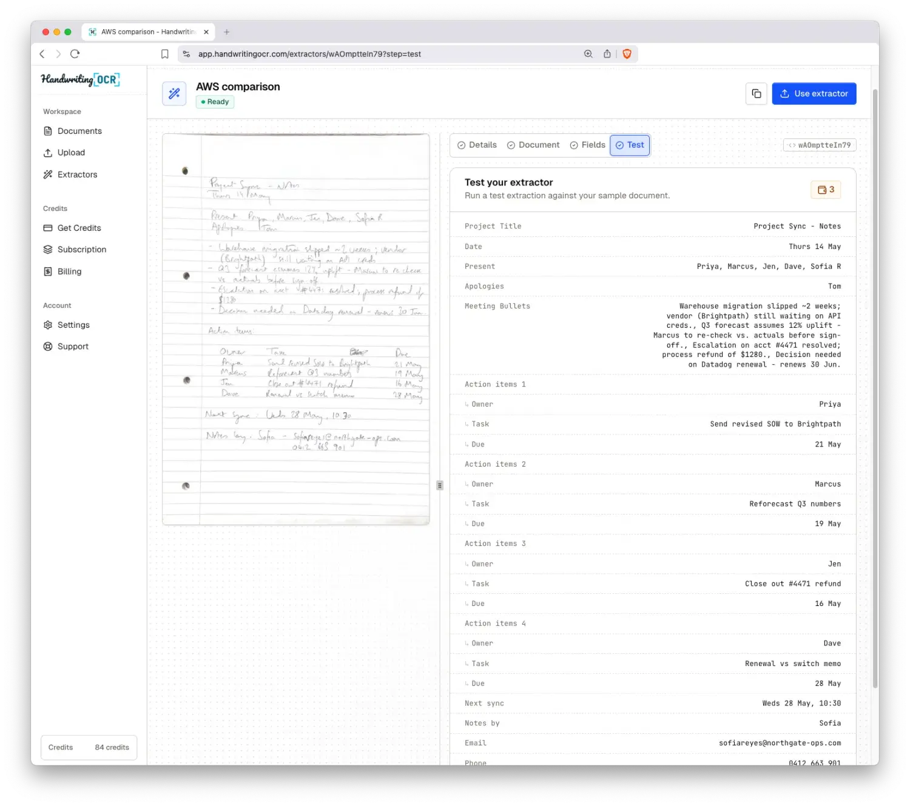
Task: Click the Owner value 'Priya'
Action: pos(830,404)
